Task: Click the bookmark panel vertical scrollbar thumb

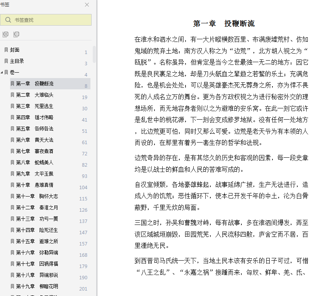Action: 94,54
